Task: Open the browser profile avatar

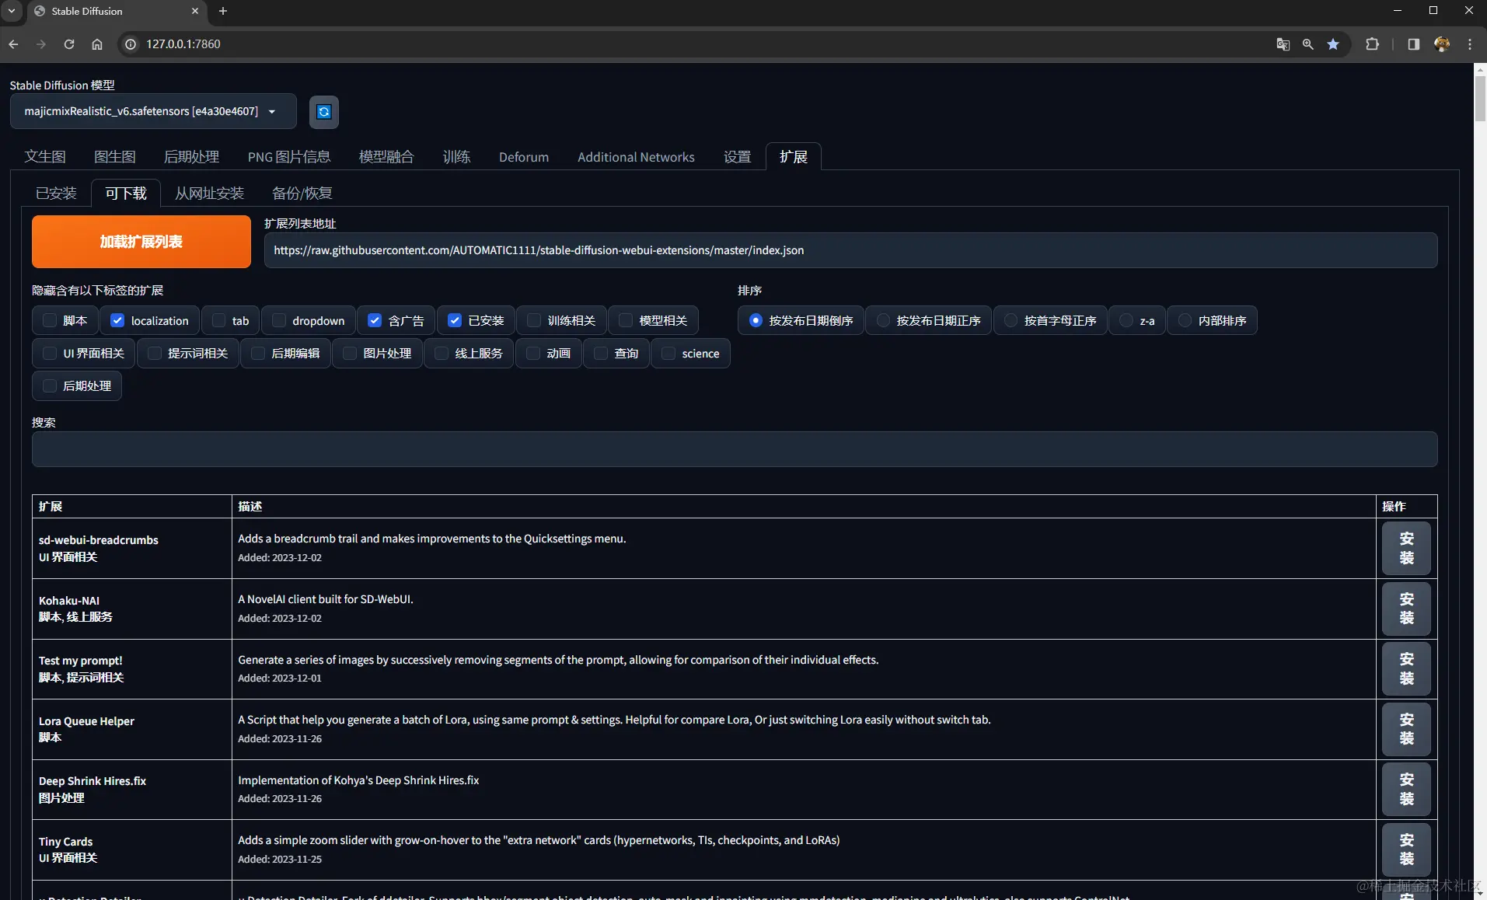Action: click(x=1442, y=44)
